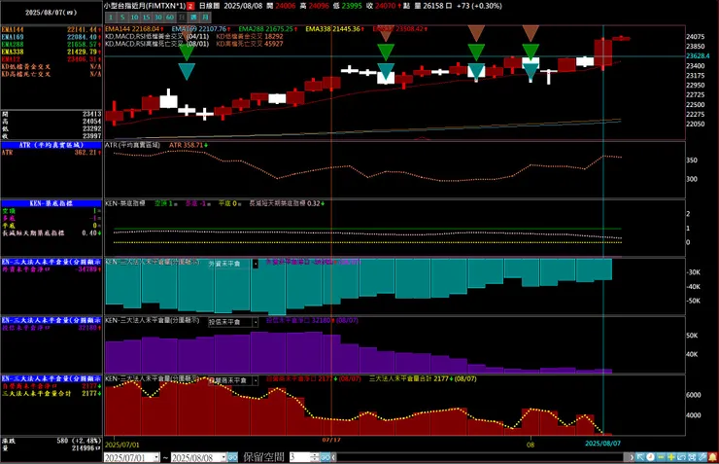
Task: Click the 2025/08/07(四) date in left panel
Action: click(51, 13)
